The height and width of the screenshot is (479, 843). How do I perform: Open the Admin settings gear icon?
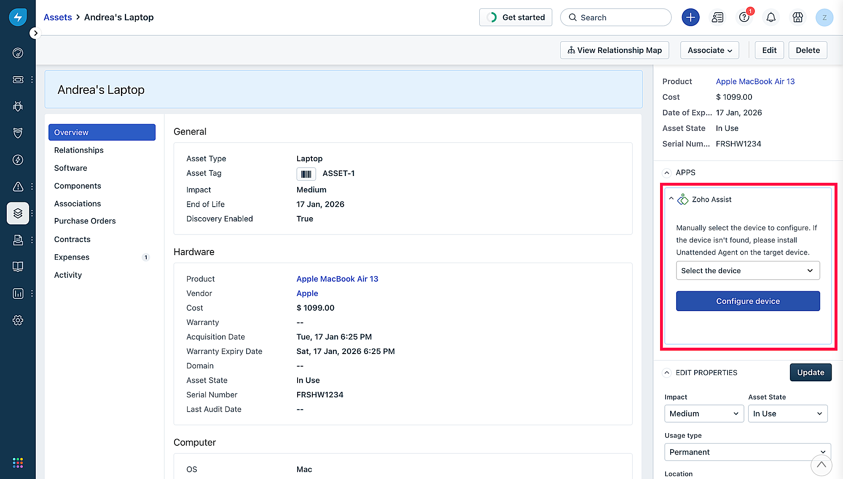(18, 320)
